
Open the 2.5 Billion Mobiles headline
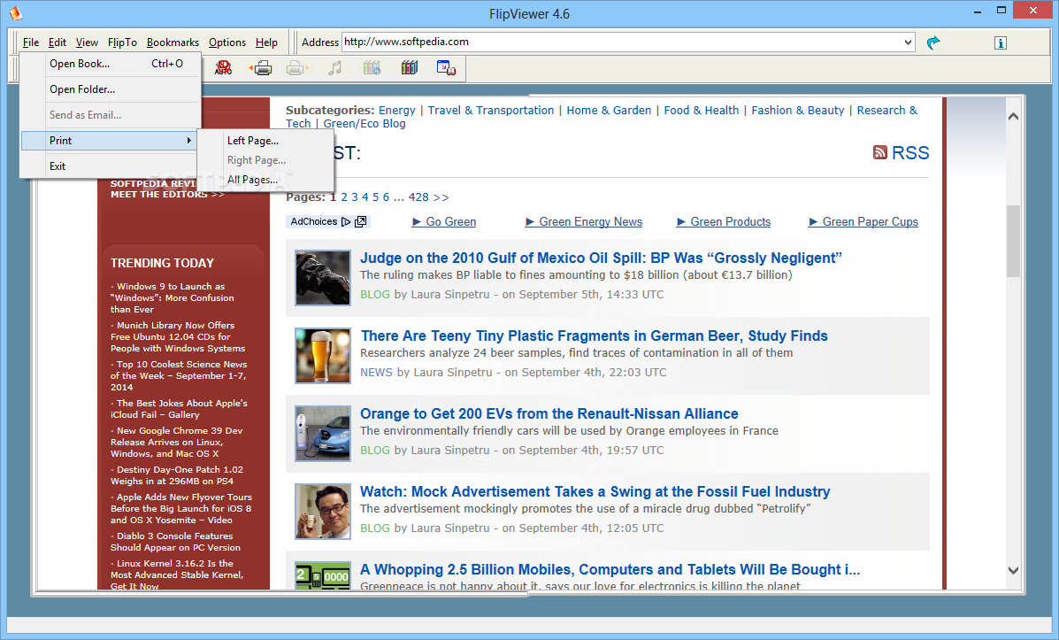pos(610,570)
